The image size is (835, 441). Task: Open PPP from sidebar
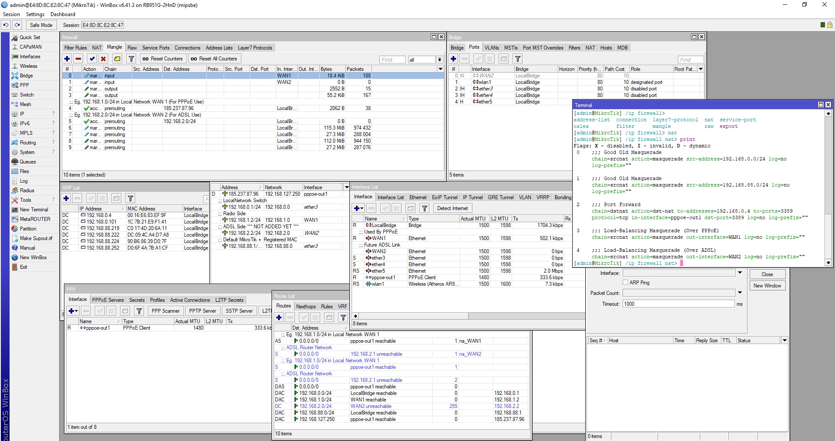[x=24, y=85]
